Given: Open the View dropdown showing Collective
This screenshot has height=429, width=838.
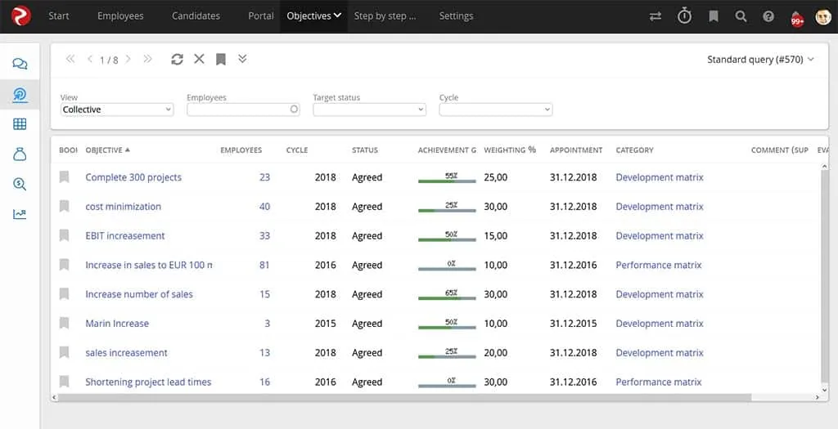Looking at the screenshot, I should pos(117,109).
